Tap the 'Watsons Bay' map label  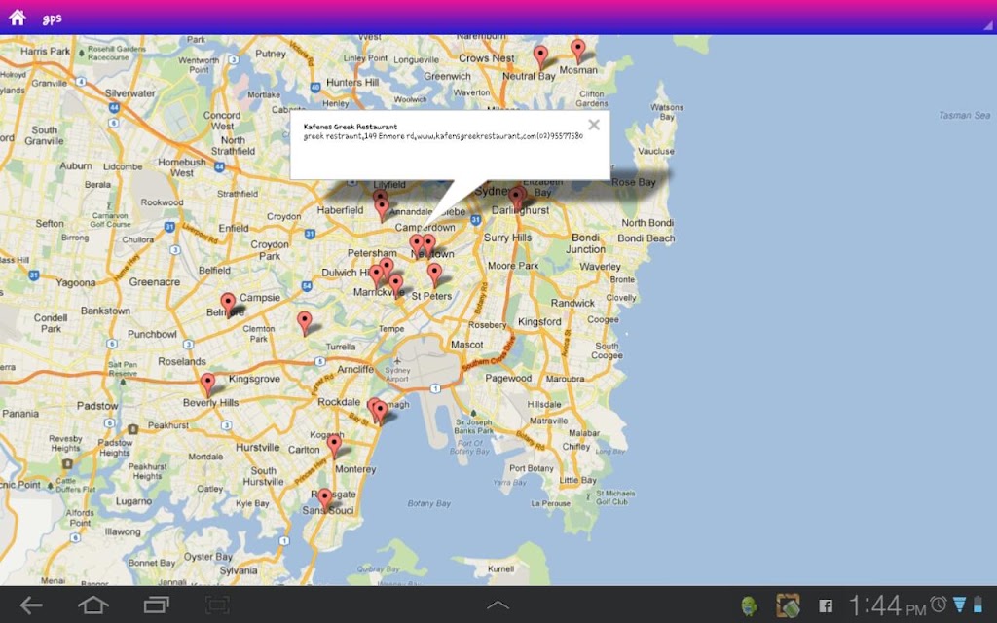point(667,112)
